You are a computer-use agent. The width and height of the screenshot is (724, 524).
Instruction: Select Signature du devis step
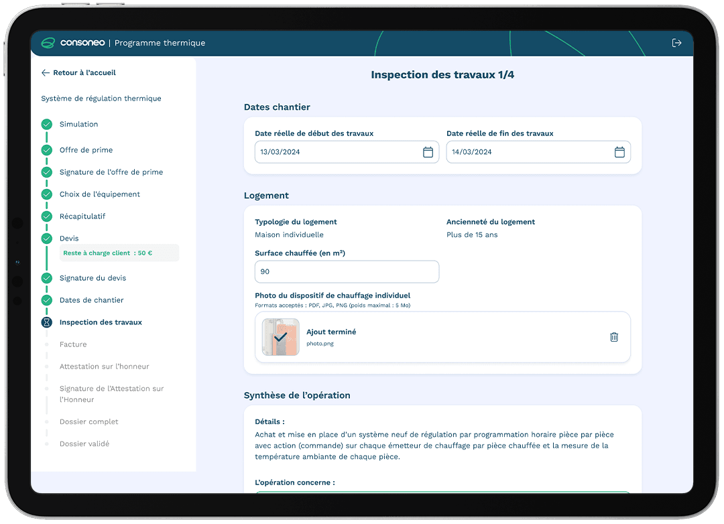tap(93, 278)
